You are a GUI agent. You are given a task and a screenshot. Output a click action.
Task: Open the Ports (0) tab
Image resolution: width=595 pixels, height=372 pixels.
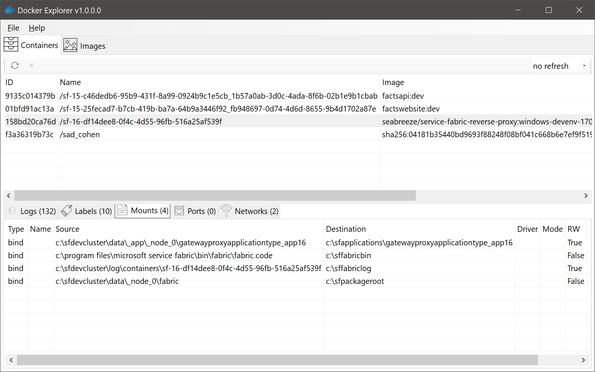pyautogui.click(x=195, y=211)
